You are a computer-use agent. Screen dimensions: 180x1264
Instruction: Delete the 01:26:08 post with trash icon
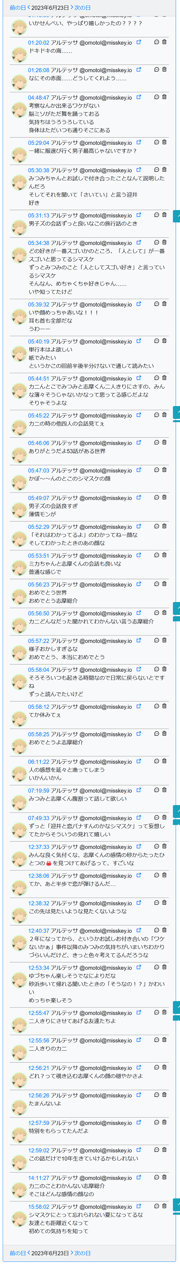(x=164, y=70)
